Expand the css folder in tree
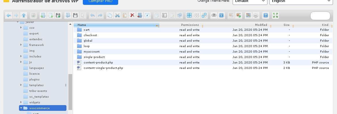The height and width of the screenshot is (114, 337). coord(21,28)
